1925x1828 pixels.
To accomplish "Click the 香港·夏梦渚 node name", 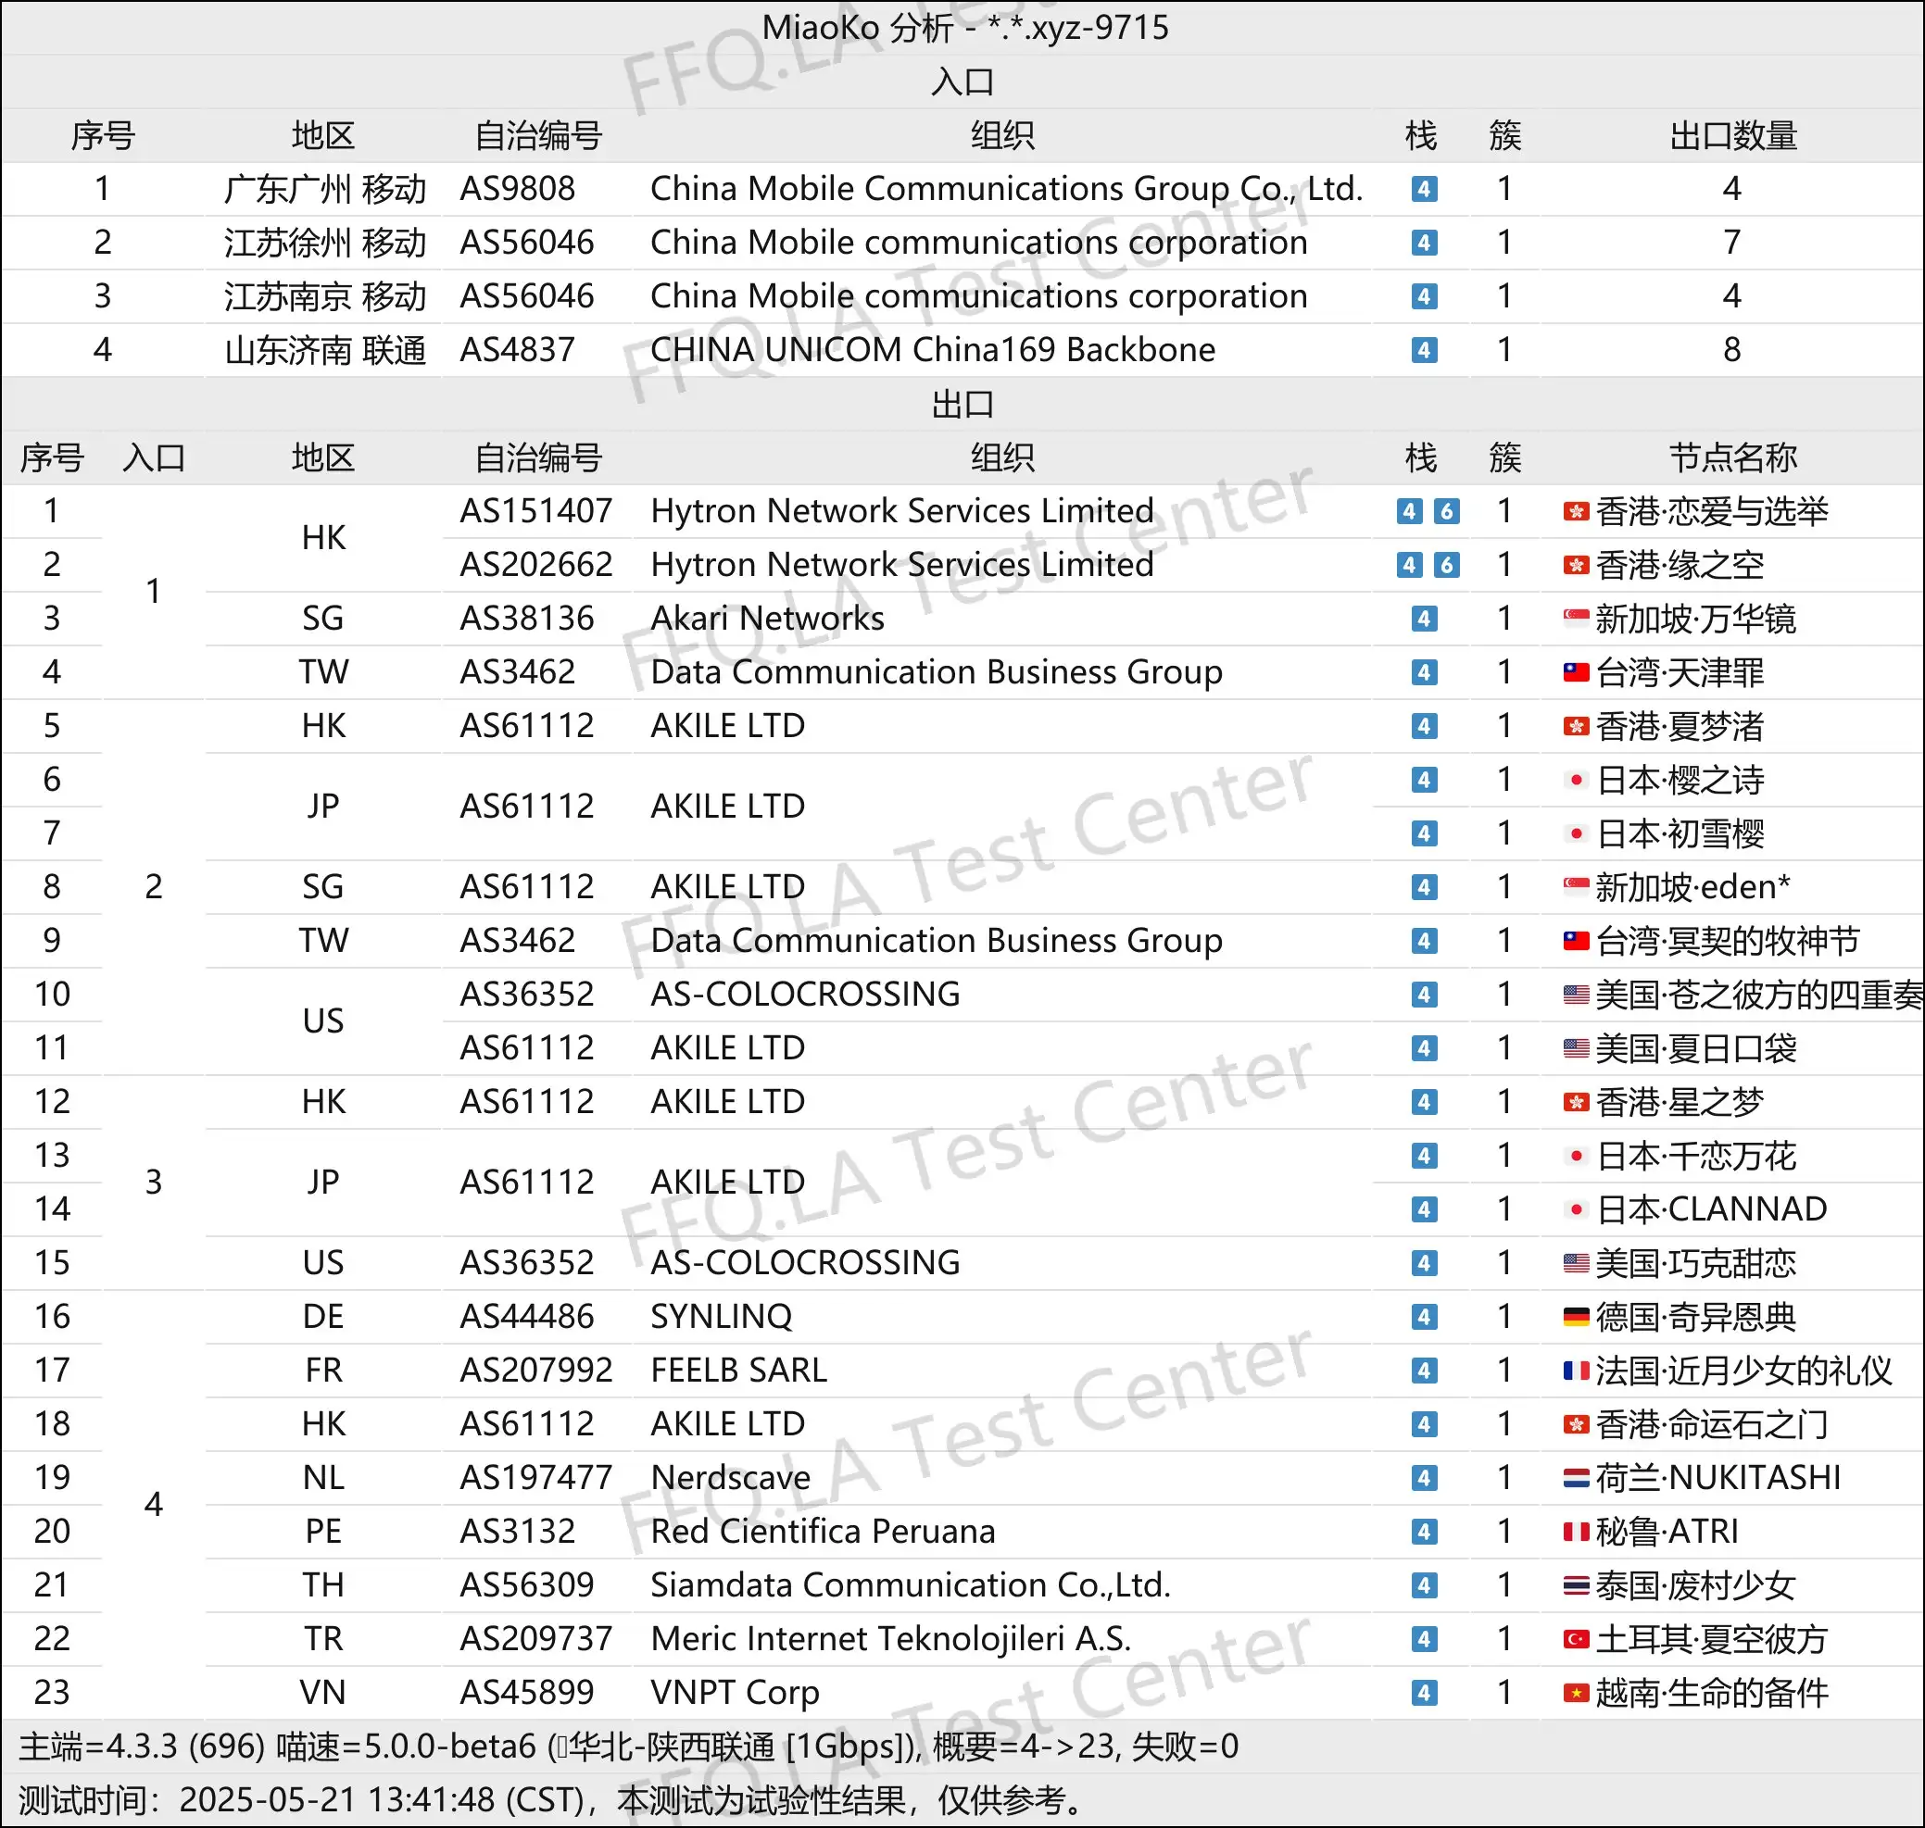I will click(1680, 726).
